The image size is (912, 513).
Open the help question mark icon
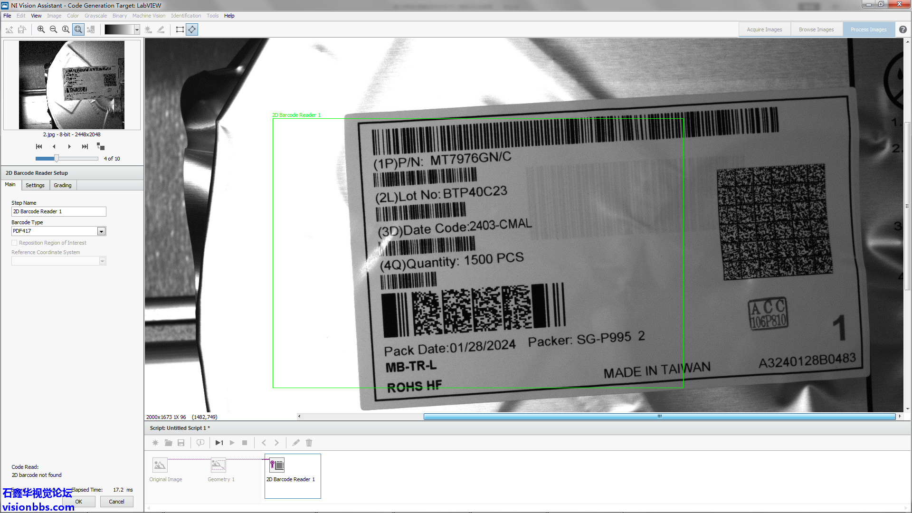pos(902,29)
